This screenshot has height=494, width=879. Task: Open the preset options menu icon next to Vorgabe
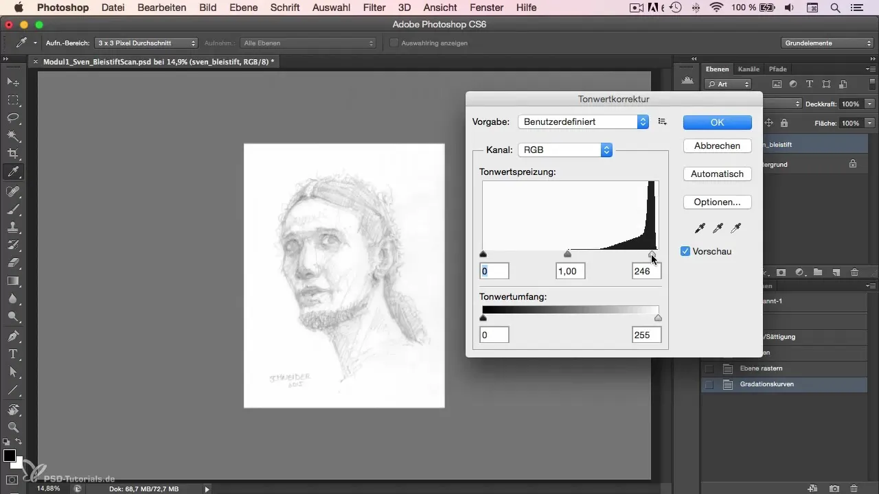tap(662, 121)
